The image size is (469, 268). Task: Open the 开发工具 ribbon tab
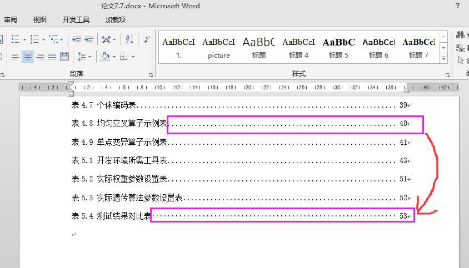(76, 20)
